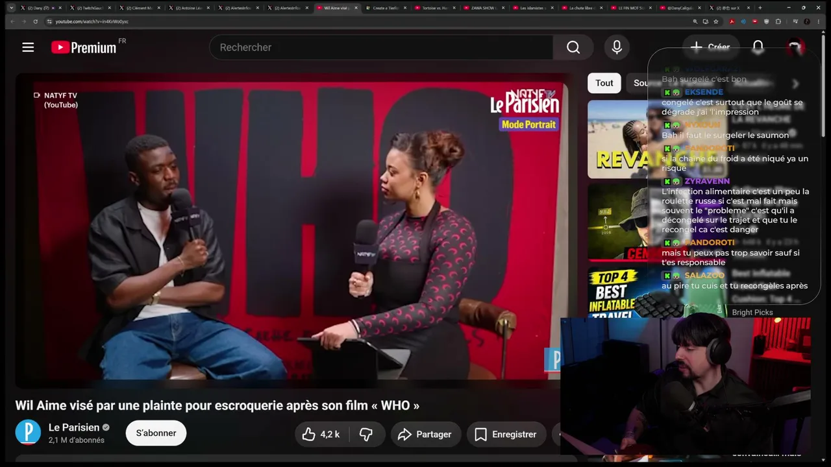Open Chrome three-dot menu
The height and width of the screenshot is (467, 831).
[819, 21]
